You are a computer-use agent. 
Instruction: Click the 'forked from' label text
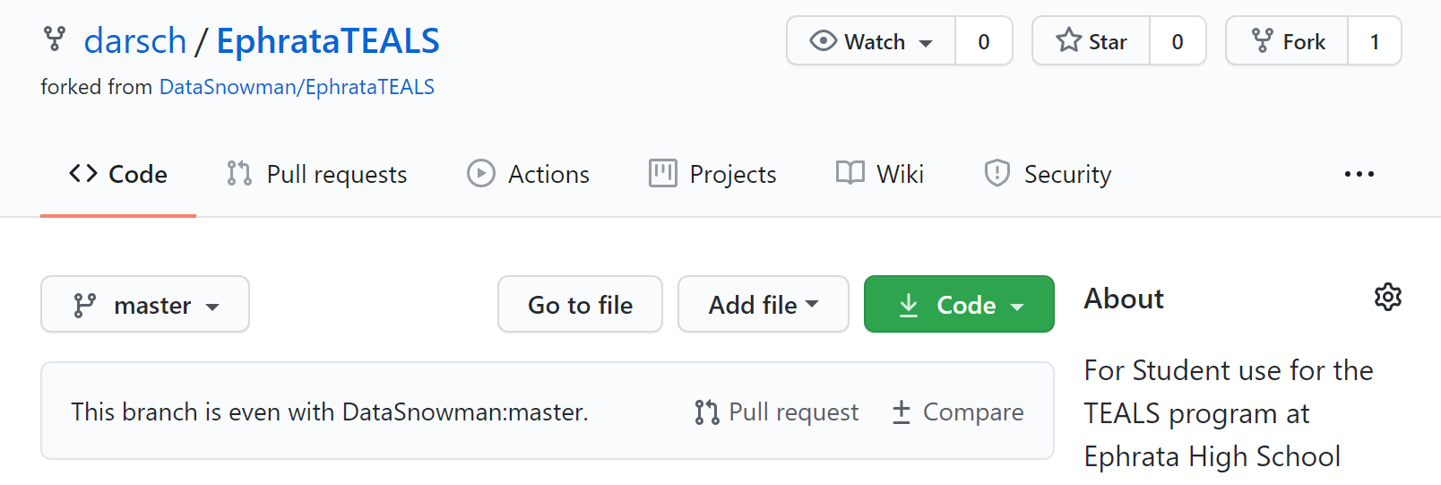click(x=97, y=87)
